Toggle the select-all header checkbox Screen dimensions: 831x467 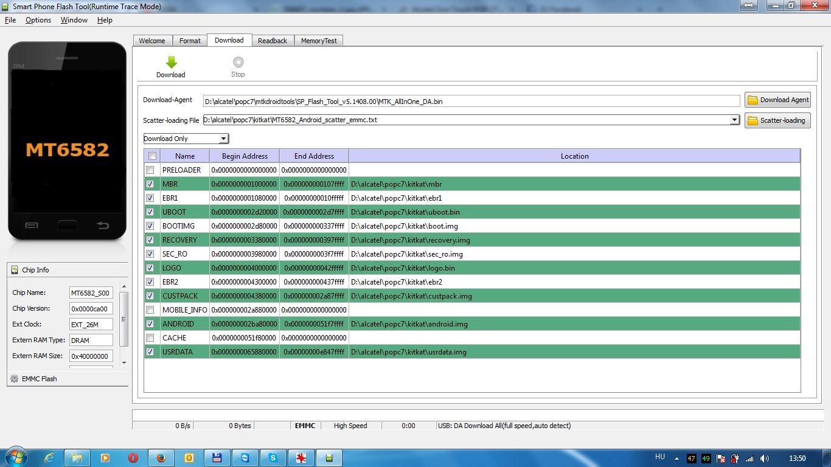pos(152,156)
